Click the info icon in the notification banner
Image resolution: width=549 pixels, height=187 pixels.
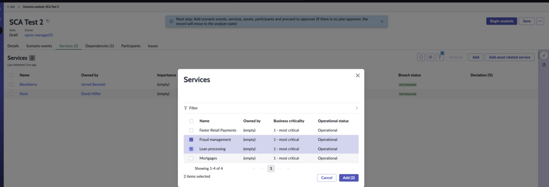click(171, 21)
